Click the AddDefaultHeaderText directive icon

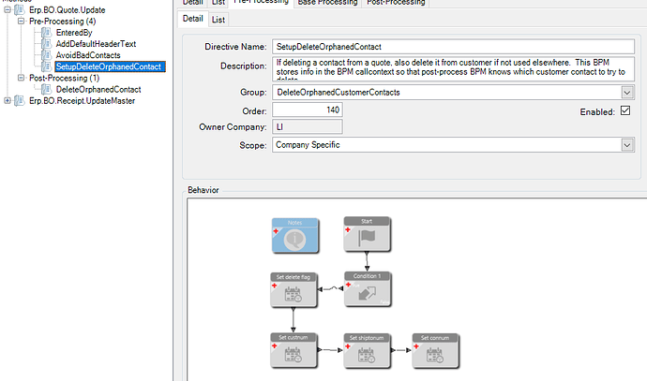point(47,43)
